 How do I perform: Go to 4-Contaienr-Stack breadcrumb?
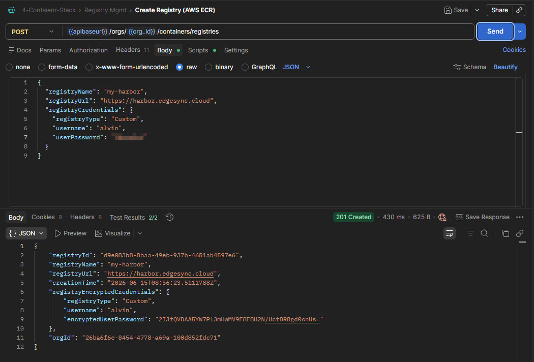(49, 10)
